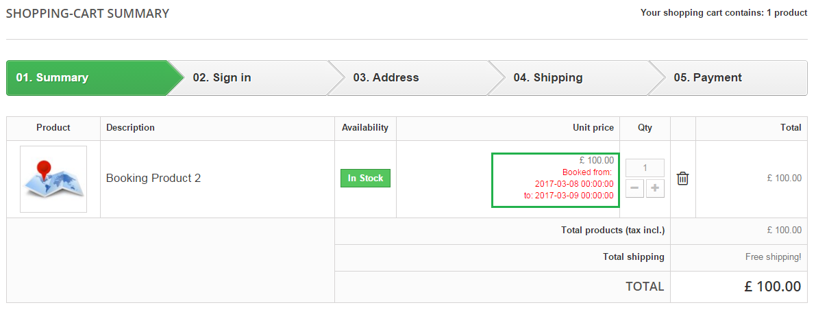Click the Free shipping! text
This screenshot has width=829, height=316.
point(773,257)
